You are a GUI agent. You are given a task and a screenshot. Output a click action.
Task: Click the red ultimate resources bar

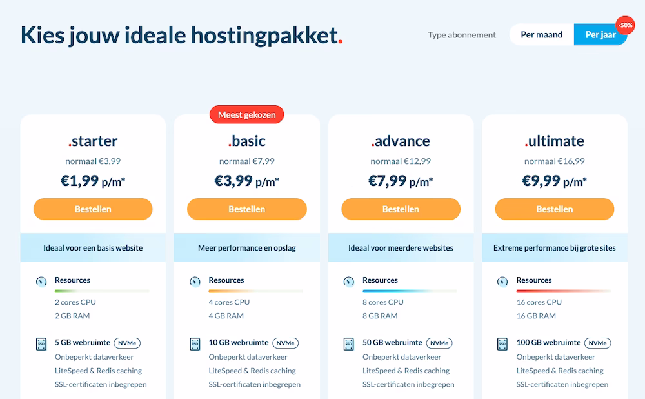[x=564, y=291]
